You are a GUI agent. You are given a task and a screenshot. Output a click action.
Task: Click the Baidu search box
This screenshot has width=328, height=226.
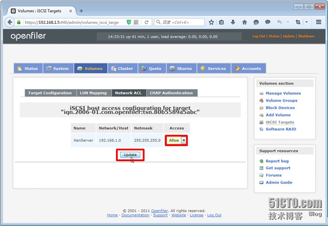pyautogui.click(x=179, y=22)
